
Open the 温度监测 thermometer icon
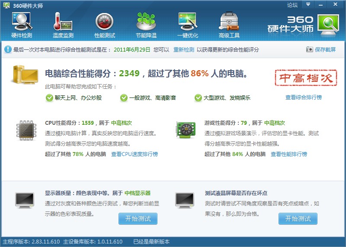63,21
